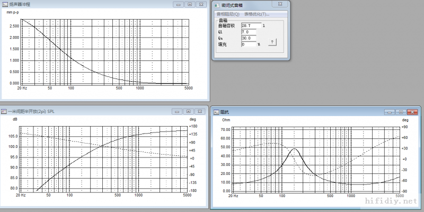Click the impedance curve peak
The image size is (424, 212).
pyautogui.click(x=294, y=149)
